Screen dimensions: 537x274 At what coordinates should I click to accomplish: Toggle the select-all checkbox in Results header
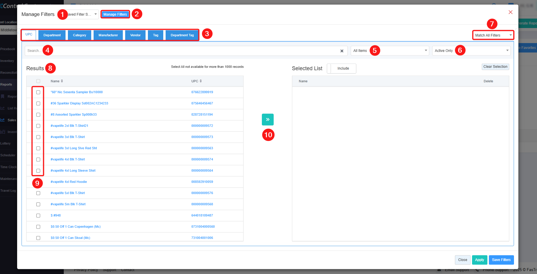38,81
